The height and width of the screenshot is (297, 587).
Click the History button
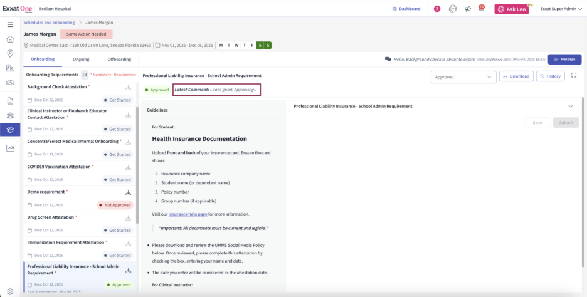click(x=550, y=76)
